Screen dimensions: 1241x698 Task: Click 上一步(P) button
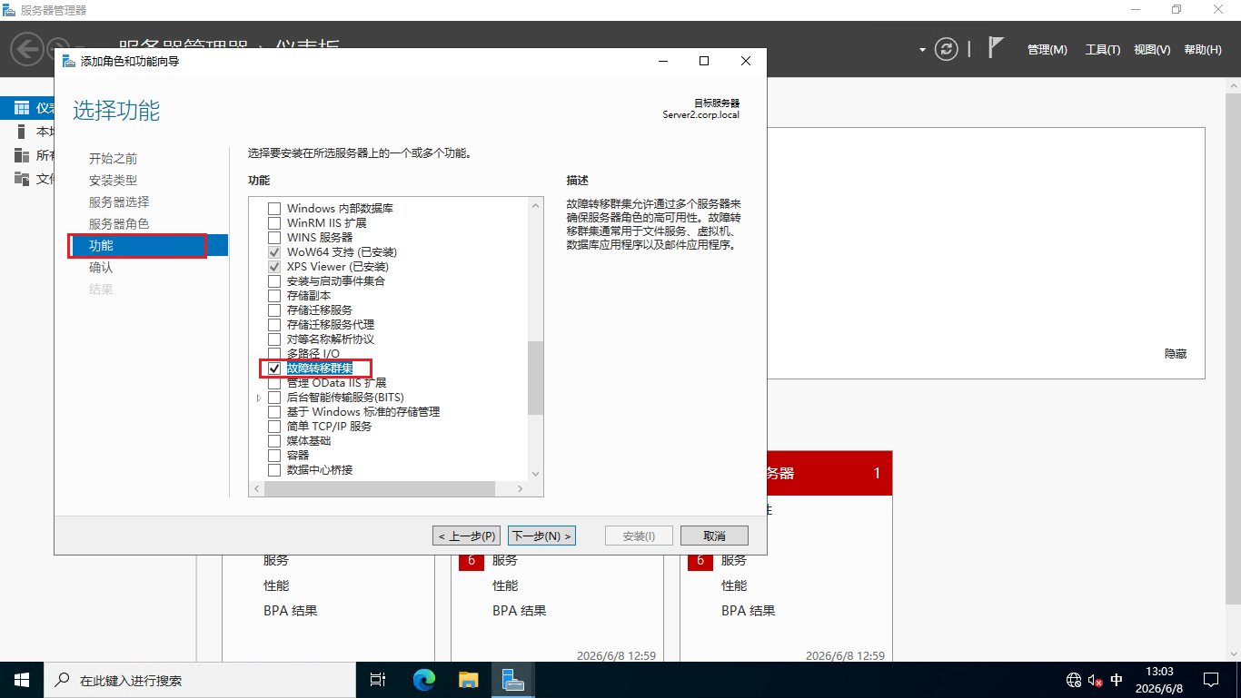467,536
